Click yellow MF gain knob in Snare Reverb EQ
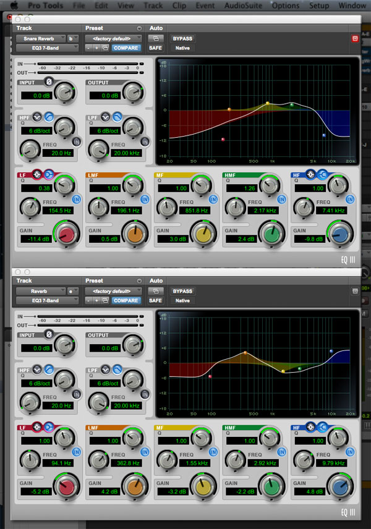Image resolution: width=371 pixels, height=529 pixels. (x=203, y=234)
